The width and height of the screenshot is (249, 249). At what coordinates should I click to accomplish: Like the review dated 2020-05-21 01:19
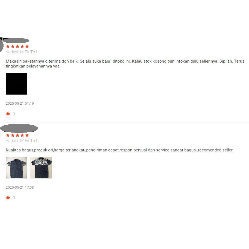8,113
